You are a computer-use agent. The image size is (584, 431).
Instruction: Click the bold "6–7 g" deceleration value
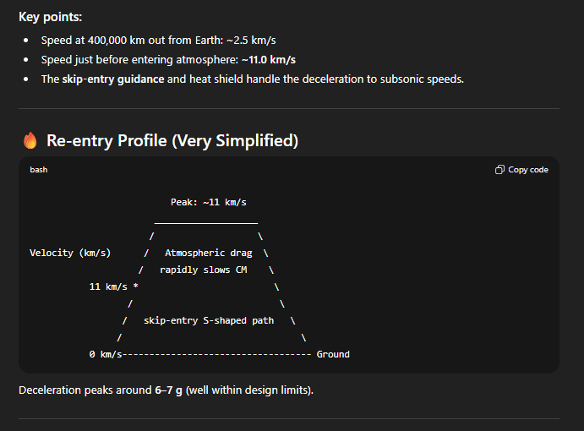coord(168,391)
